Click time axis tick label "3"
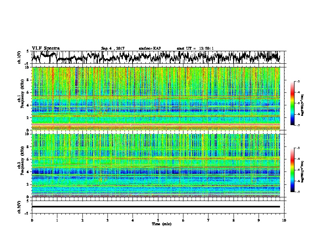Screen dimensions: 320x247 [x=107, y=220]
